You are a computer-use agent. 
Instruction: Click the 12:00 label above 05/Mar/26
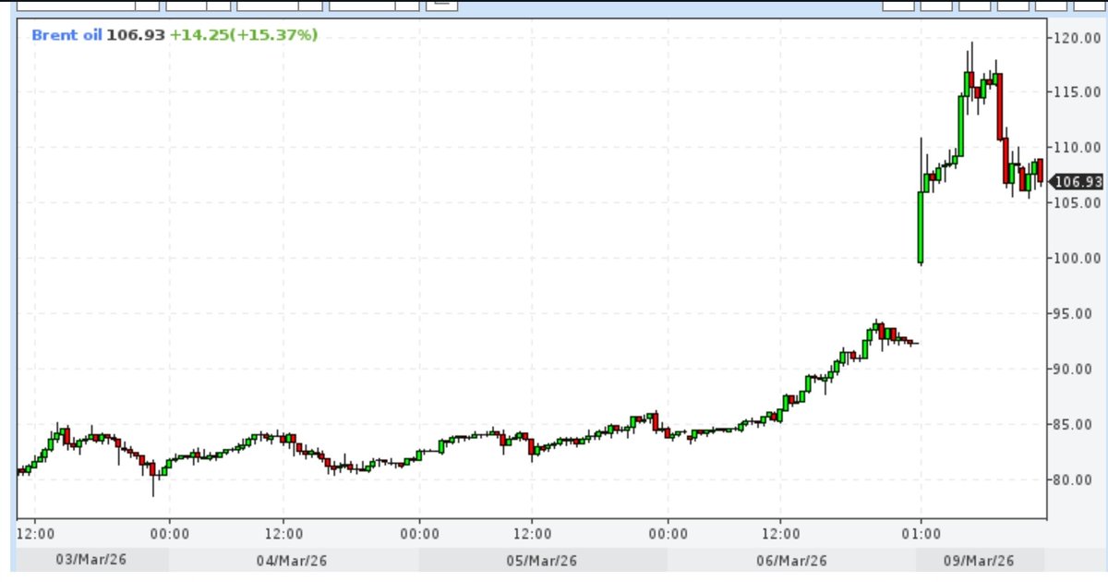[532, 533]
